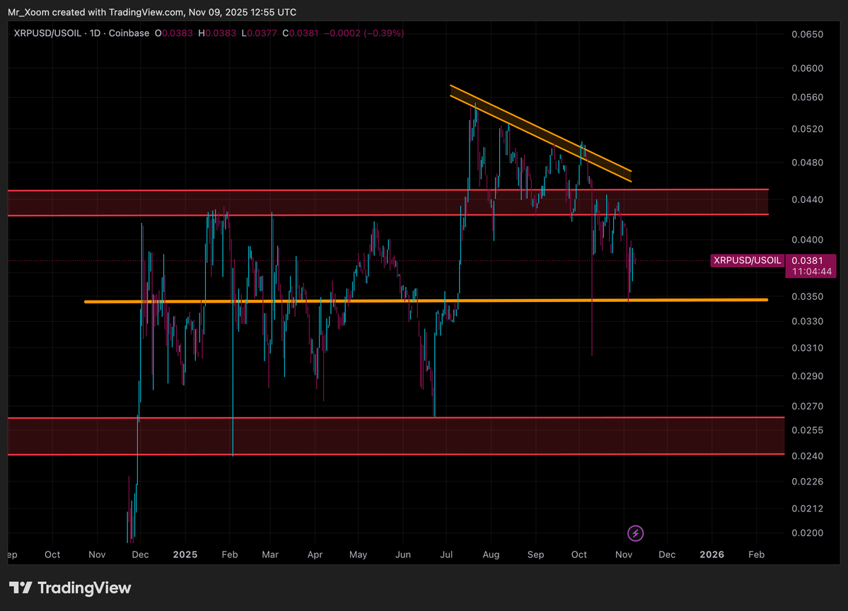
Task: Click the Feb label right after 2025
Action: 230,554
